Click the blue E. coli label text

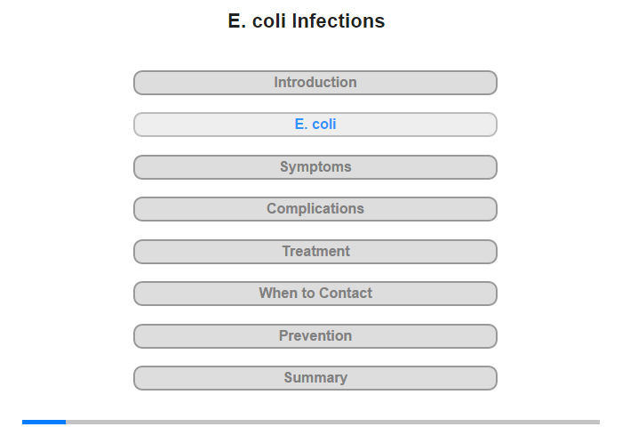[315, 125]
